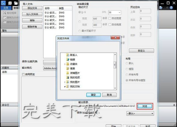Select the 我的视频 folder icon
The image size is (177, 127).
[67, 78]
